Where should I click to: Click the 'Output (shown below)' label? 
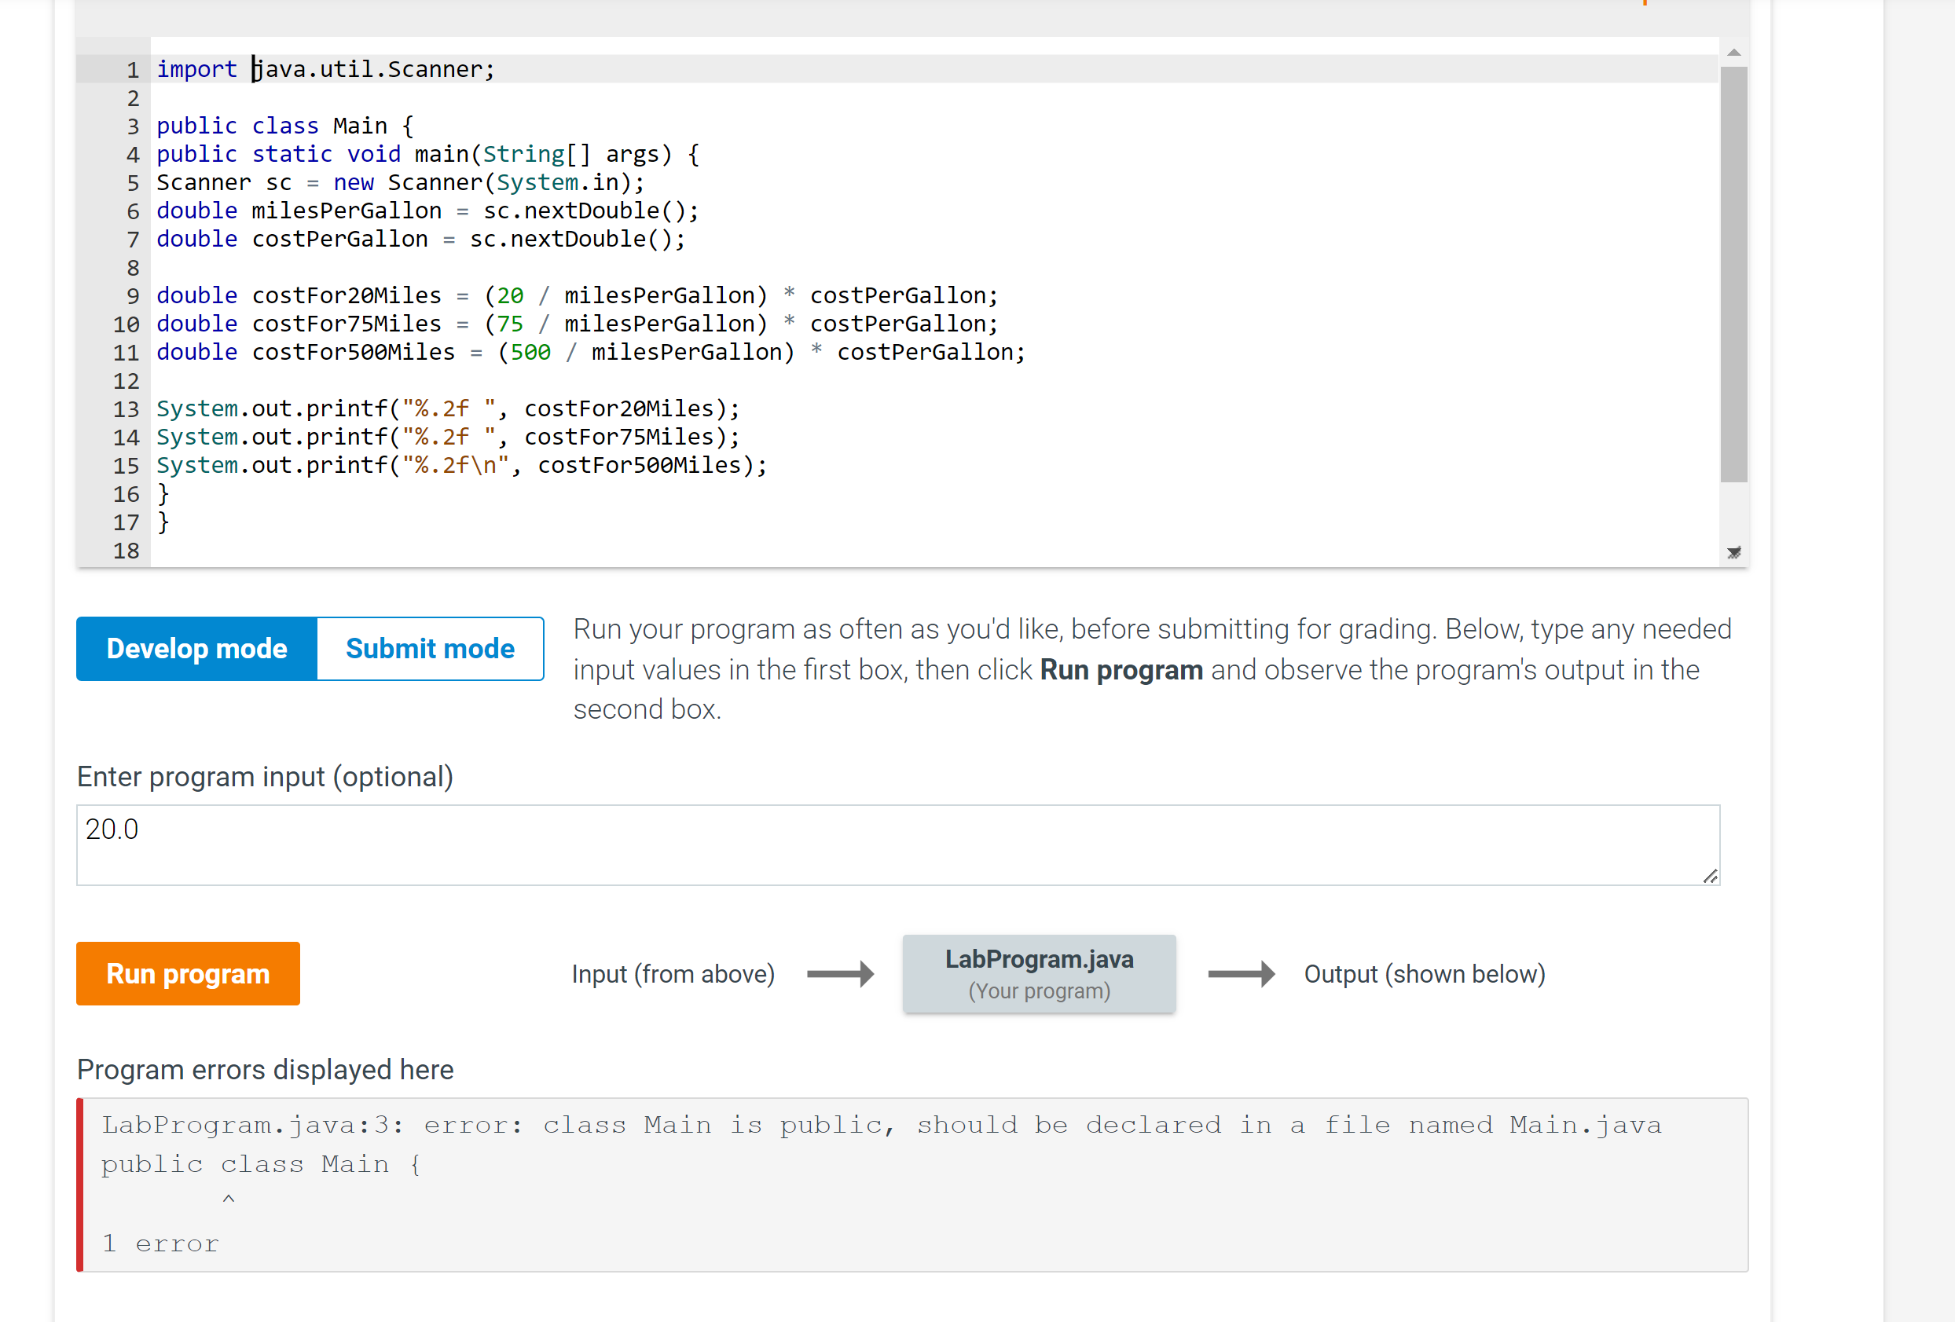pyautogui.click(x=1423, y=974)
